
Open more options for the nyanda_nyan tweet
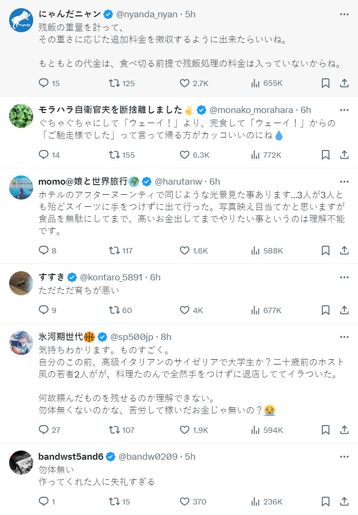pyautogui.click(x=344, y=14)
